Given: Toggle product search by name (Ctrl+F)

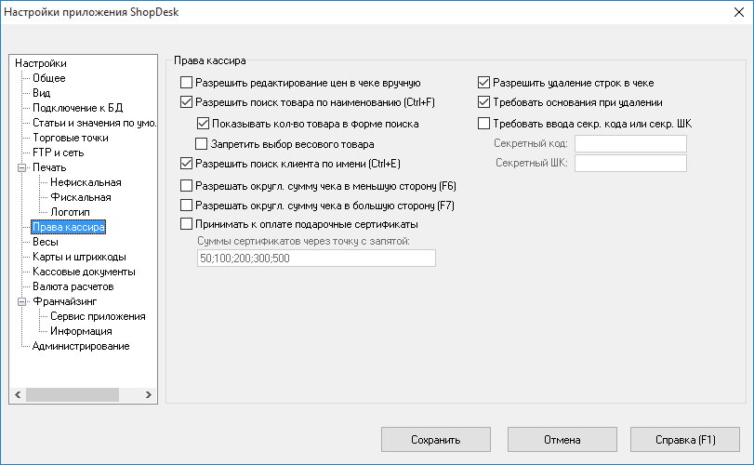Looking at the screenshot, I should (187, 102).
